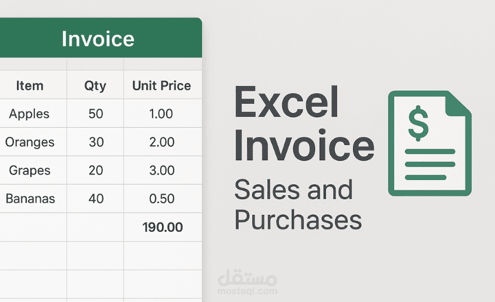Click the Oranges item cell
Viewport: 495px width, 302px height.
33,142
